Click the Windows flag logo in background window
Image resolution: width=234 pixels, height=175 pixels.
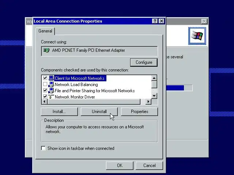(197, 36)
